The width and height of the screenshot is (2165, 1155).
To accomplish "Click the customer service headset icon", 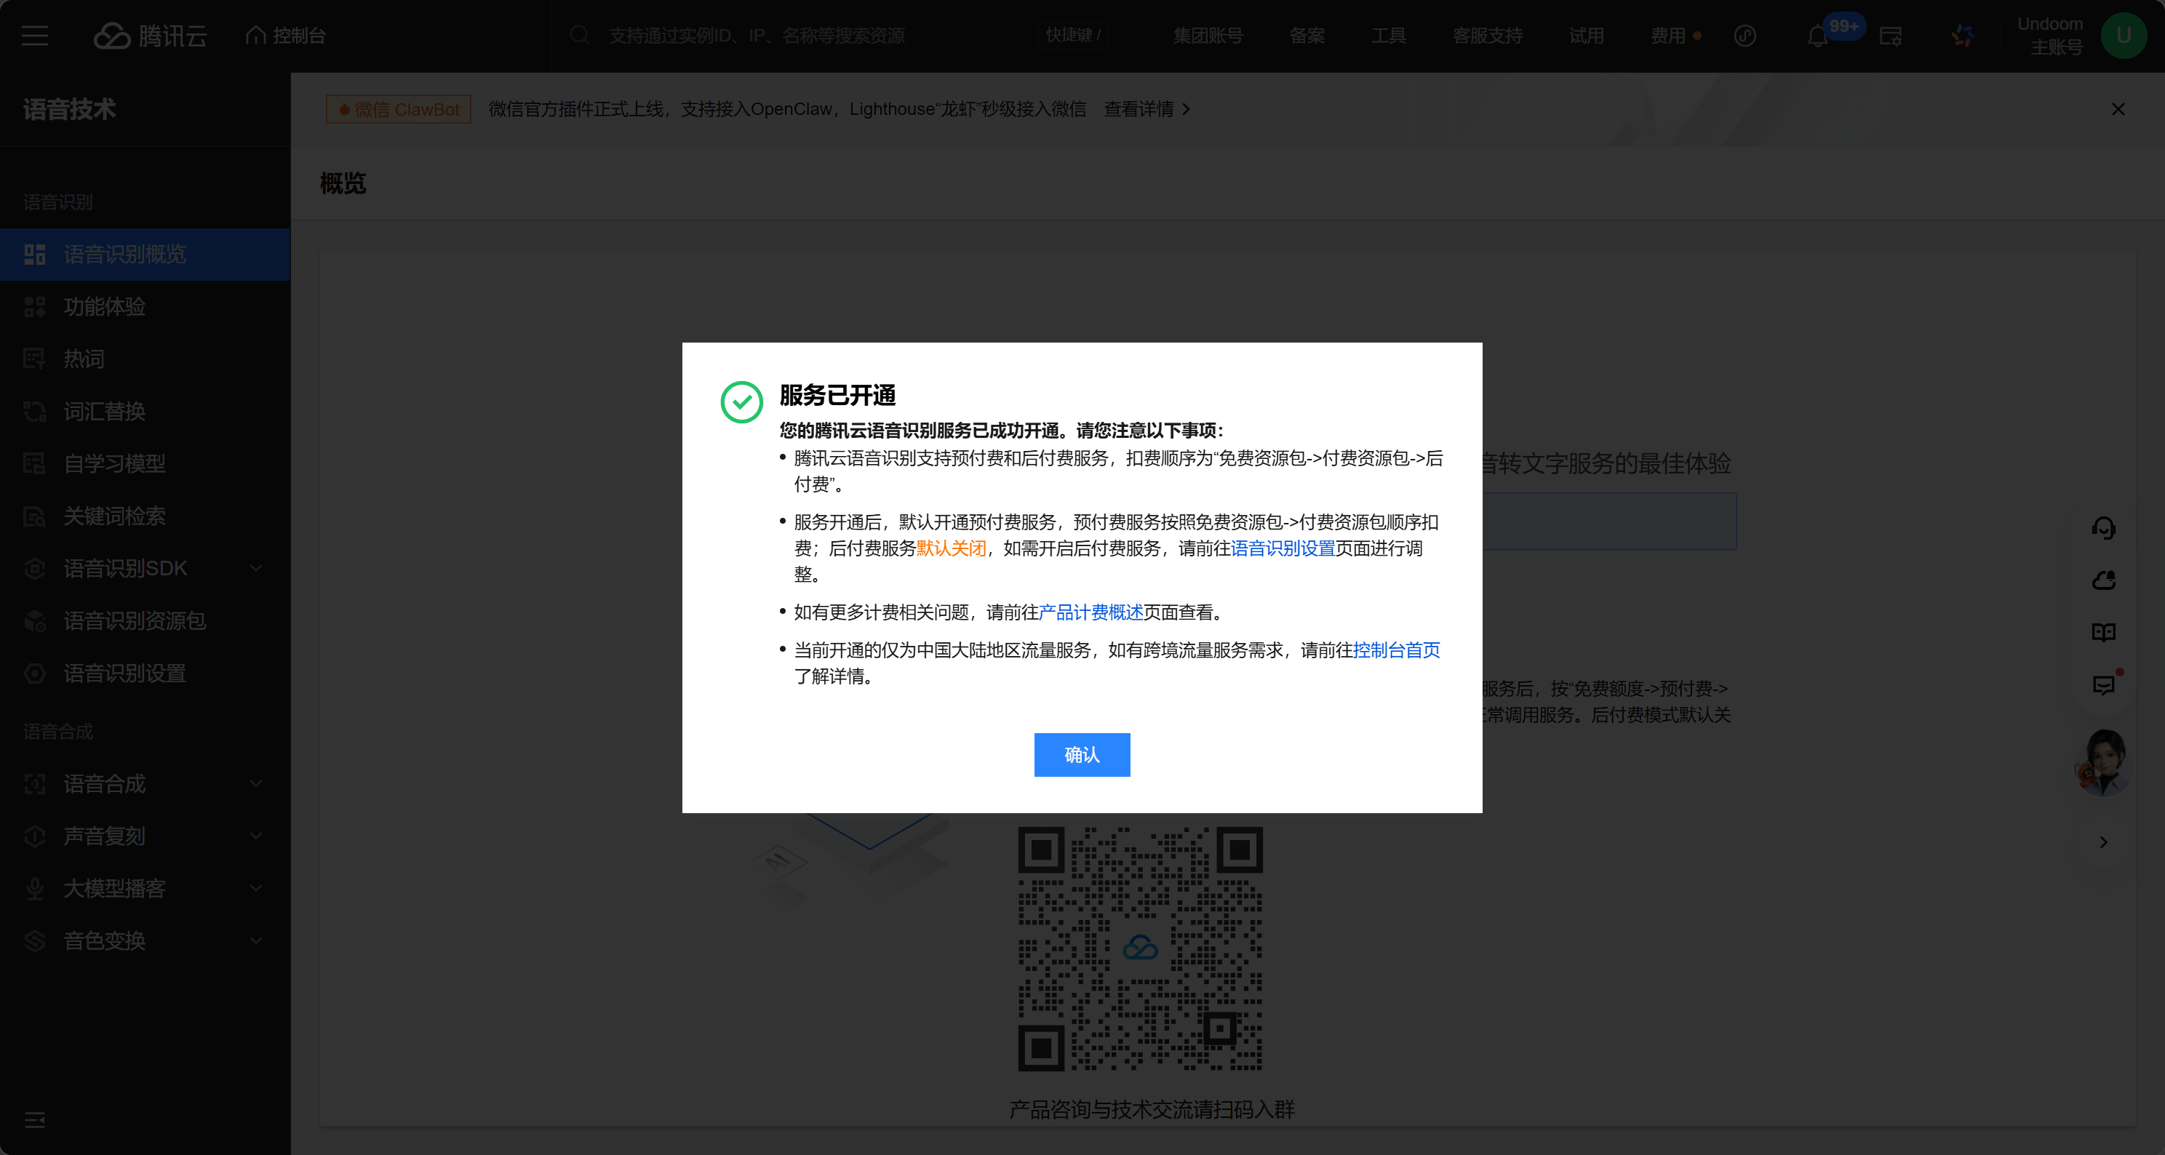I will (2103, 527).
